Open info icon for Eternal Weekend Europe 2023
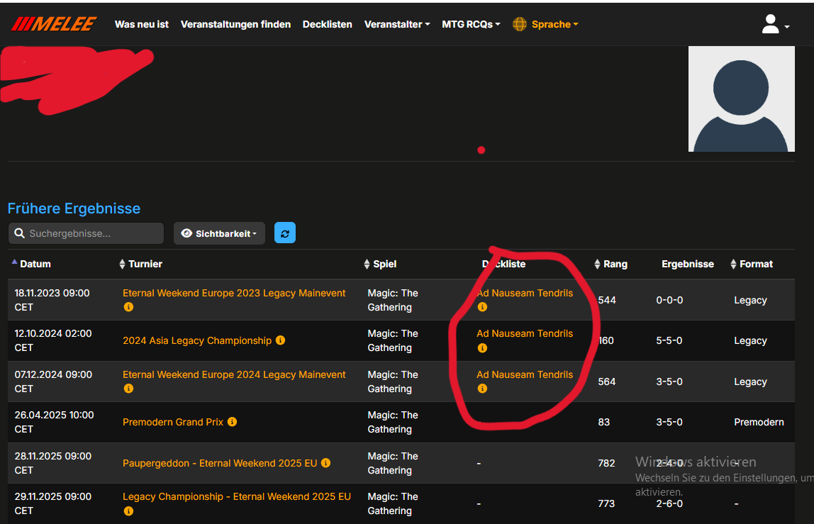This screenshot has width=814, height=524. (x=129, y=307)
